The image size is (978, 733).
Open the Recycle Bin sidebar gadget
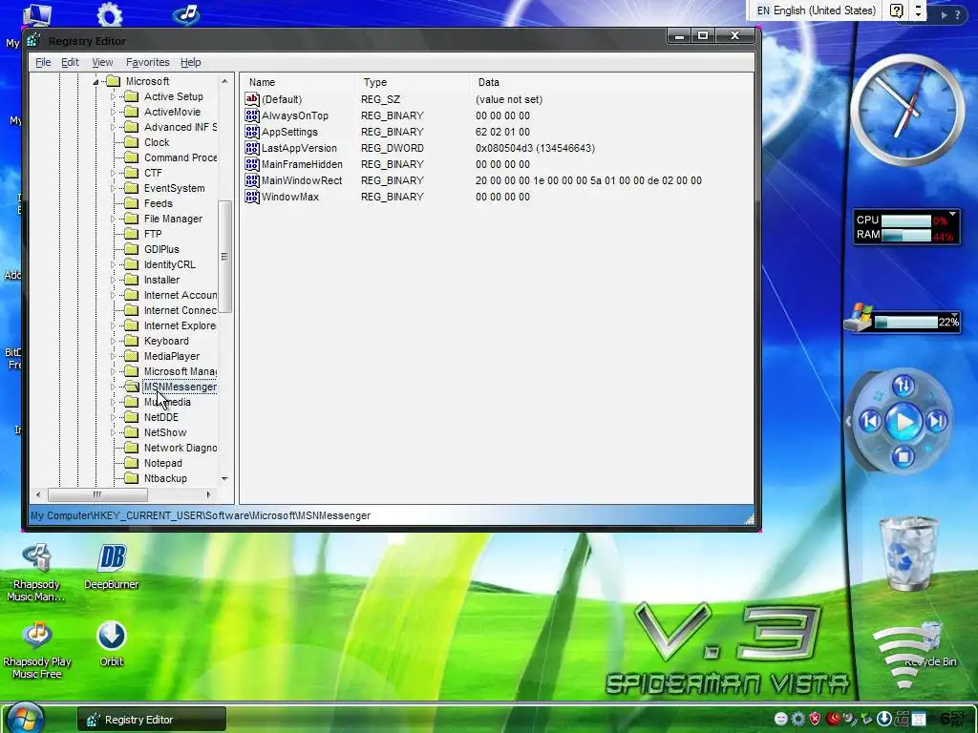(909, 554)
